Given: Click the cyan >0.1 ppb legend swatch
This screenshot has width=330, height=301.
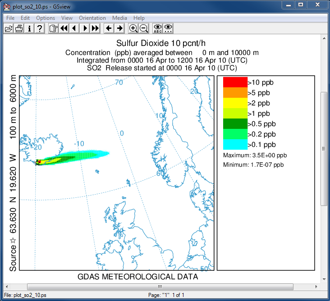Looking at the screenshot, I should click(x=235, y=144).
